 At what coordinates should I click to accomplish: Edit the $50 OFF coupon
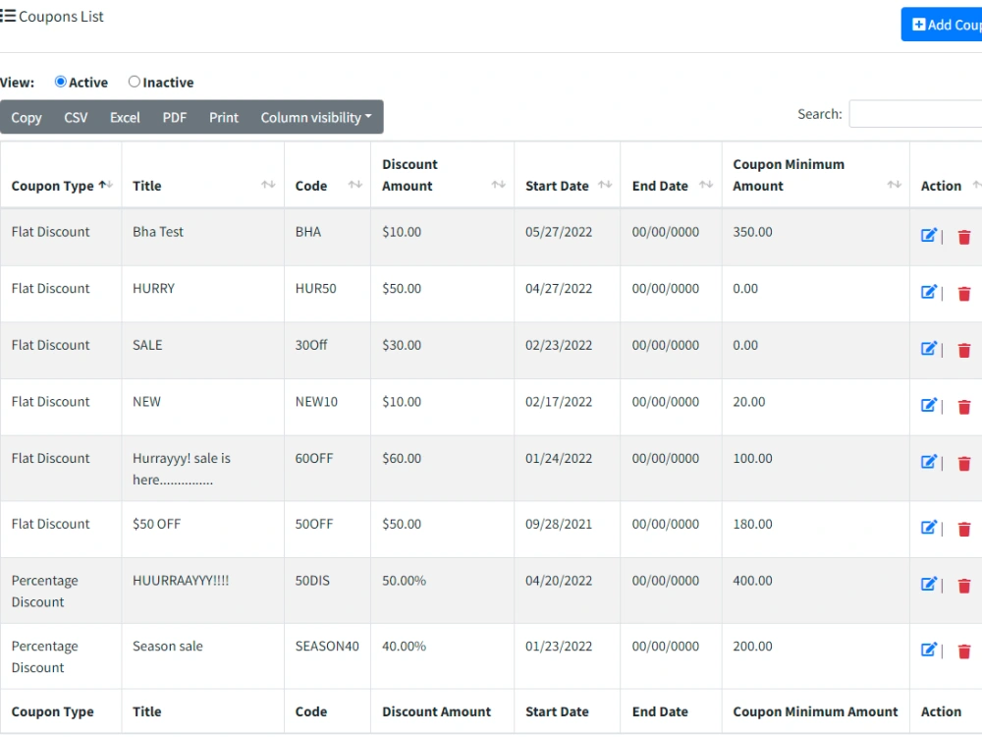point(929,528)
